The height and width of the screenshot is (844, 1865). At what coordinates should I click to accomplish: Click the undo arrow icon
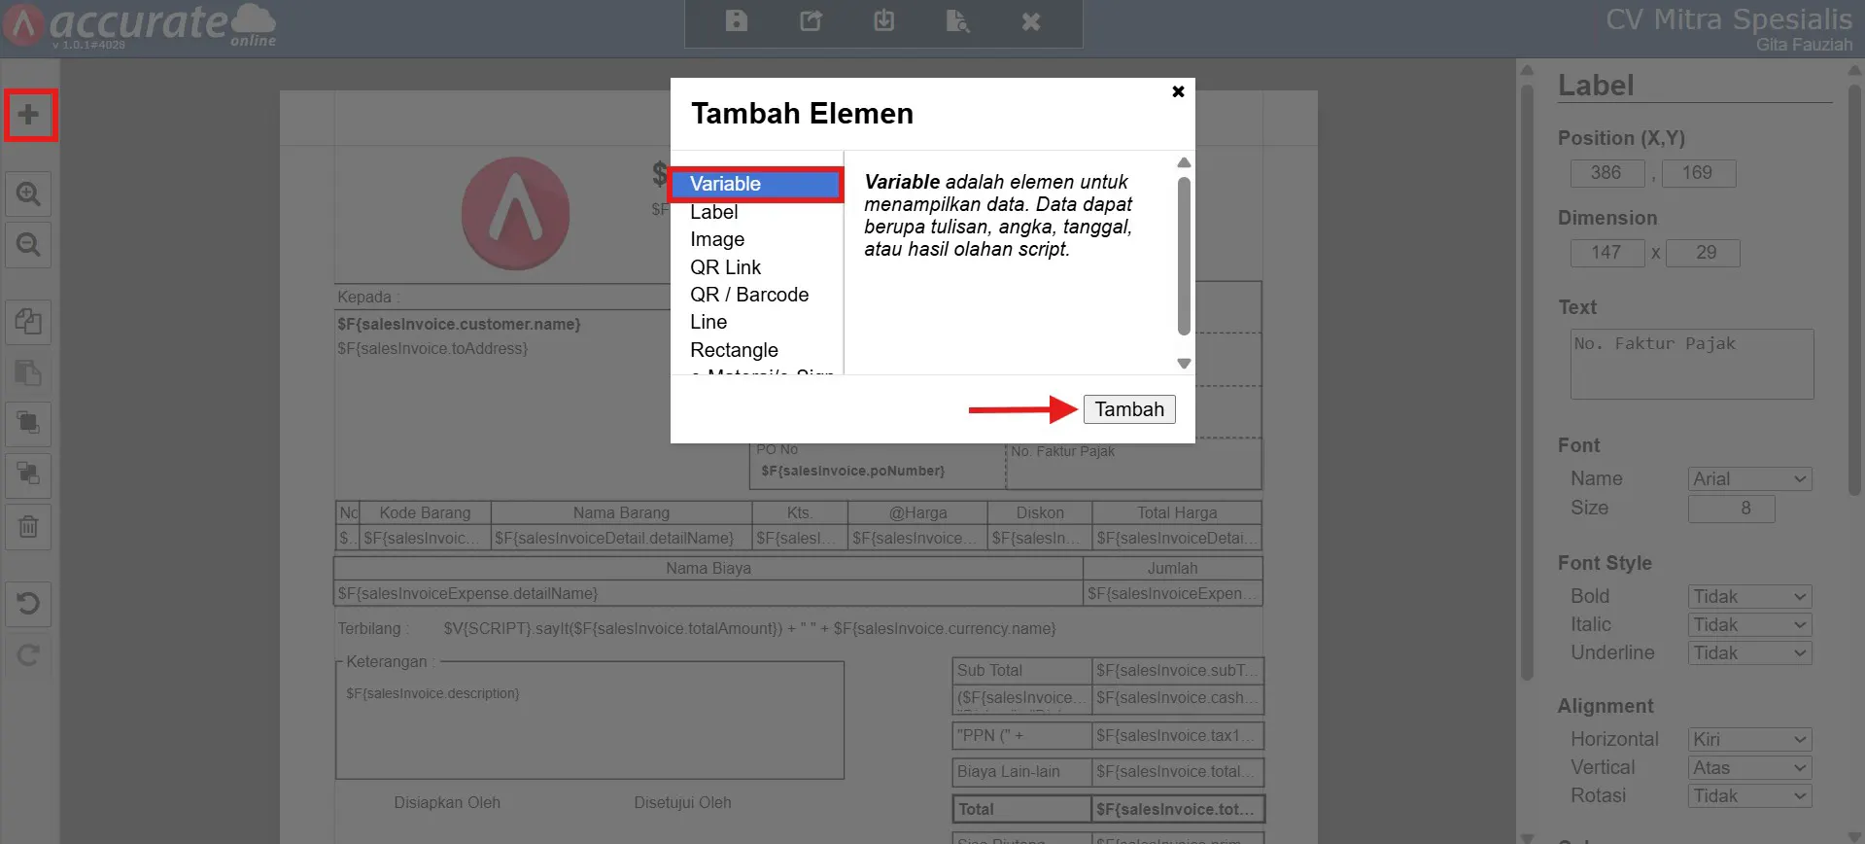pos(28,603)
